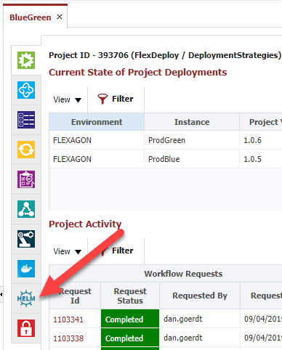282x350 pixels.
Task: Open the green gear execution tab icon
Action: tap(26, 60)
